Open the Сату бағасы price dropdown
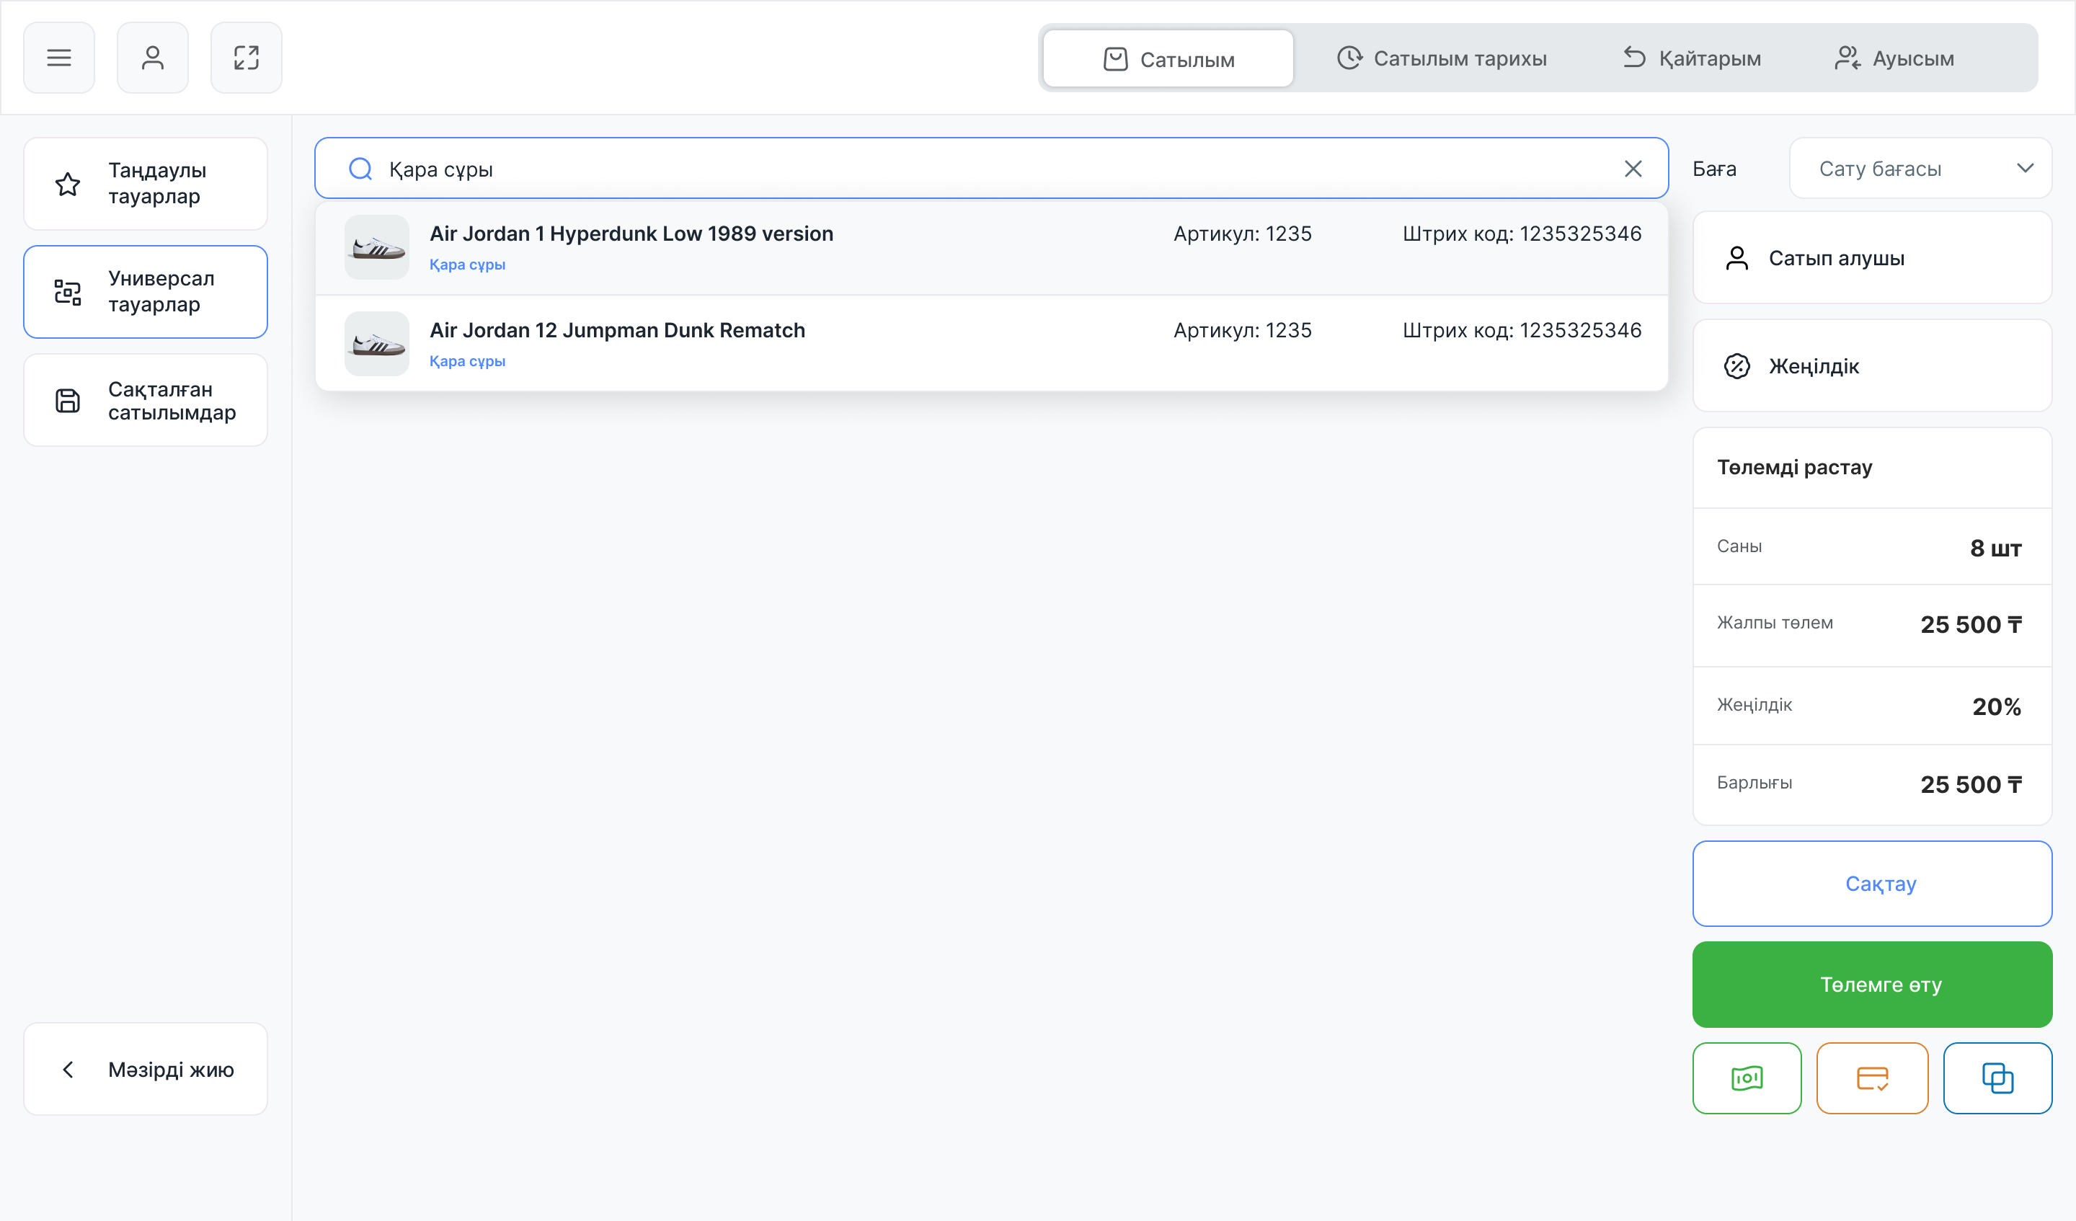 tap(1920, 169)
